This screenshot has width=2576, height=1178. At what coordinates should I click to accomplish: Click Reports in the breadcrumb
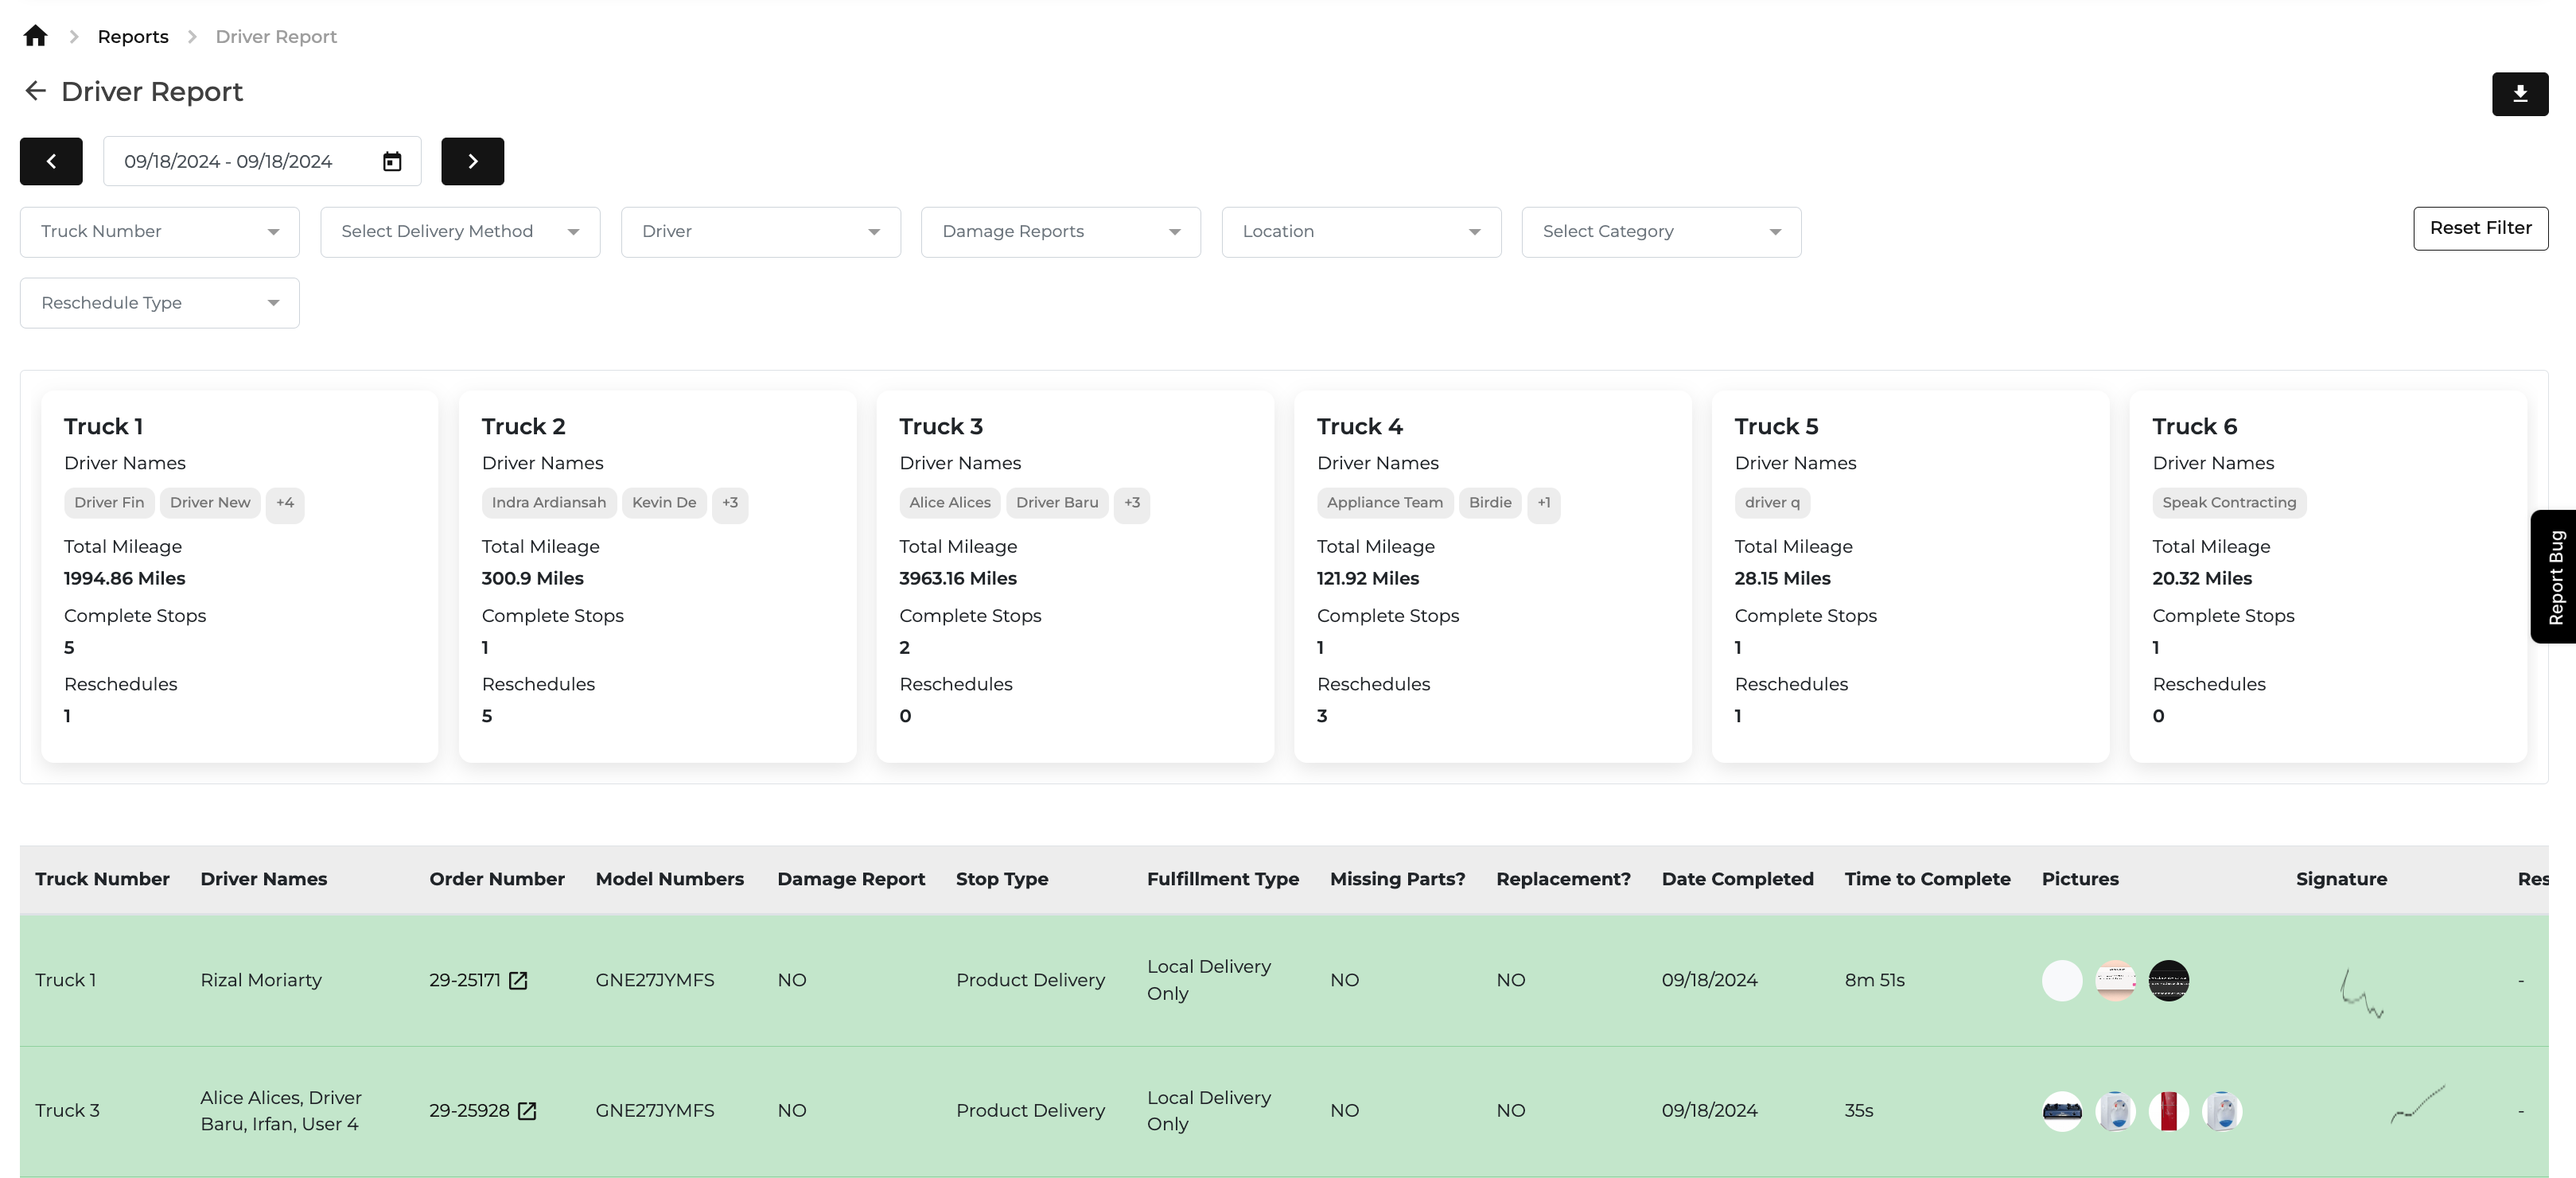133,37
